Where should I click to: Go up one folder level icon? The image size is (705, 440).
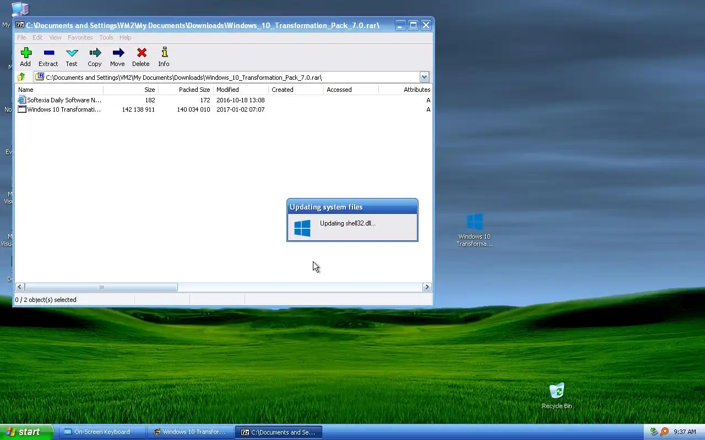point(21,77)
